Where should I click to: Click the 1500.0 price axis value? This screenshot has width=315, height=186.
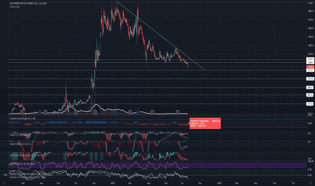click(x=311, y=37)
